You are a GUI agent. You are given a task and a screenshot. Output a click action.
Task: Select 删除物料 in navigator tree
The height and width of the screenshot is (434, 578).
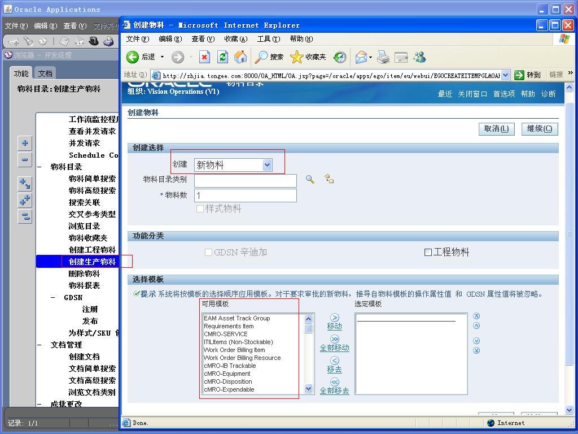coord(84,274)
